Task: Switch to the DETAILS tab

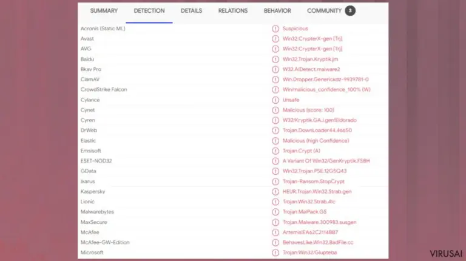Action: coord(191,11)
